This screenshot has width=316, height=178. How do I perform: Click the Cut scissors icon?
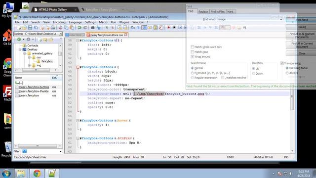pyautogui.click(x=60, y=28)
